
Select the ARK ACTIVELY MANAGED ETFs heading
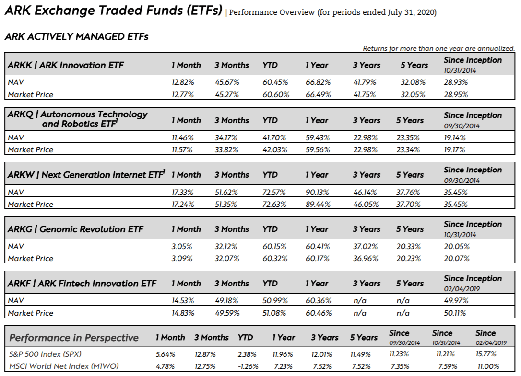pyautogui.click(x=76, y=37)
